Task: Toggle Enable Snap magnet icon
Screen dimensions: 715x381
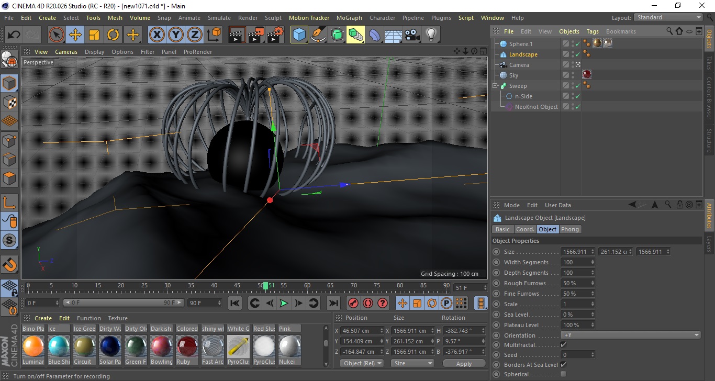Action: coord(9,264)
